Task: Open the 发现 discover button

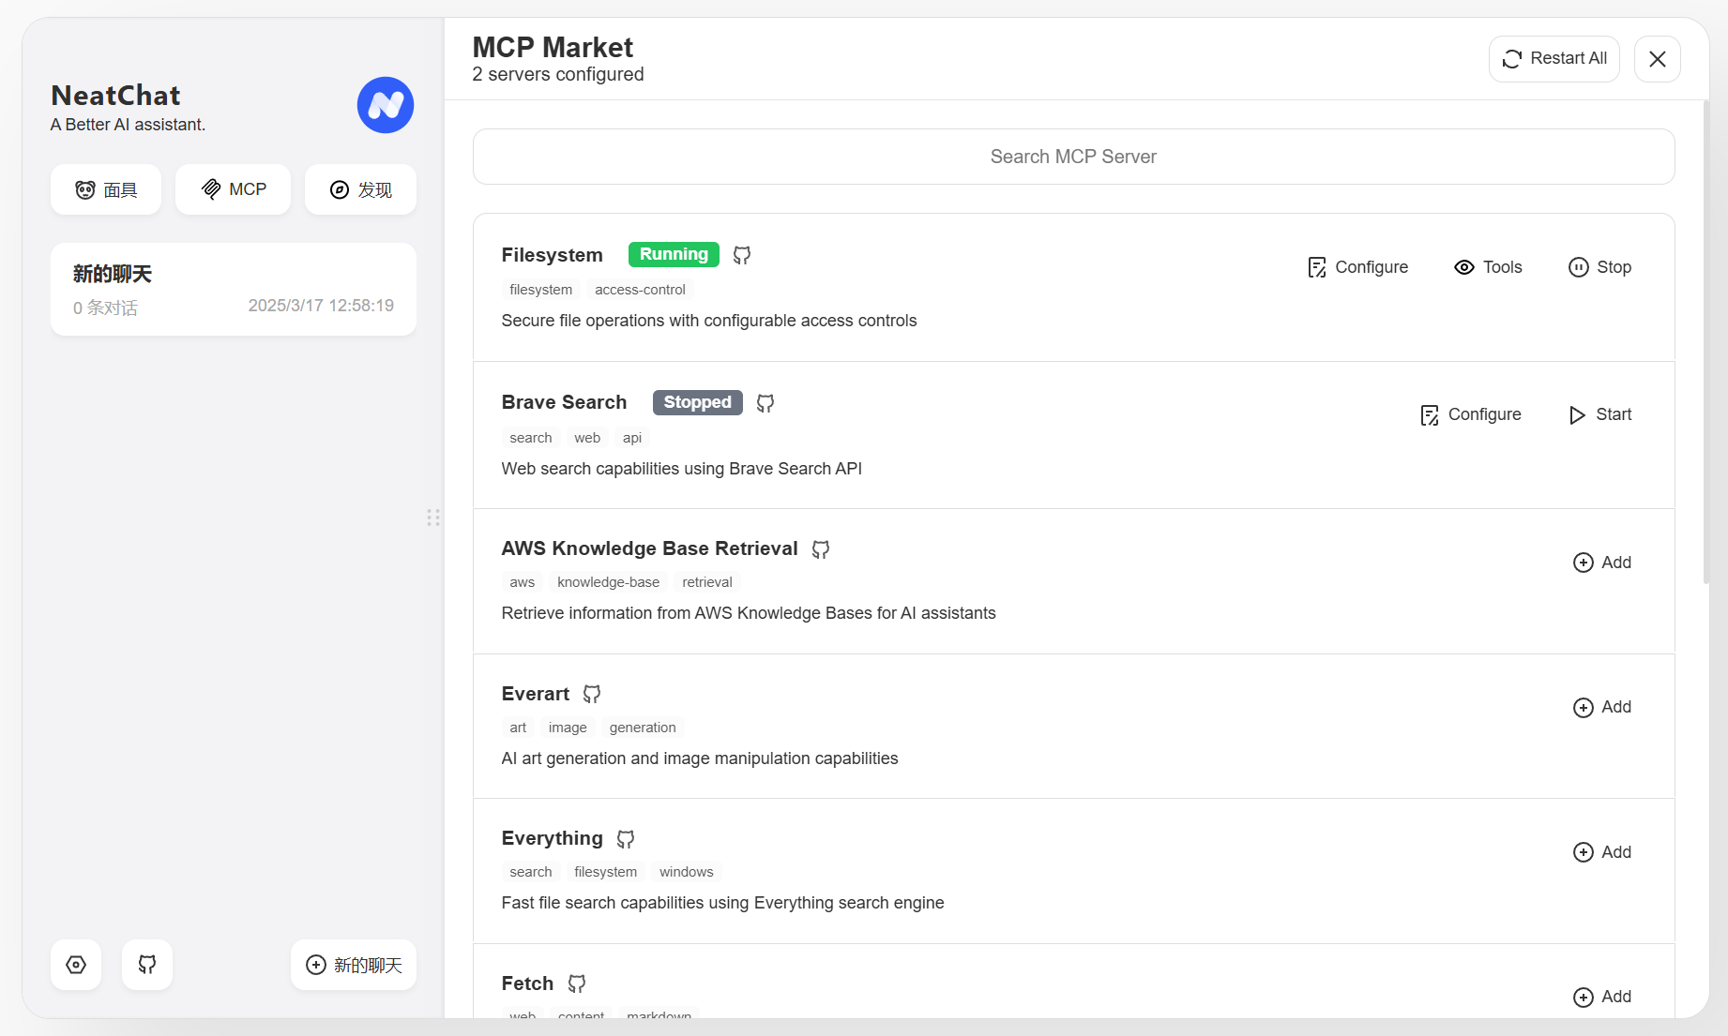Action: (x=360, y=189)
